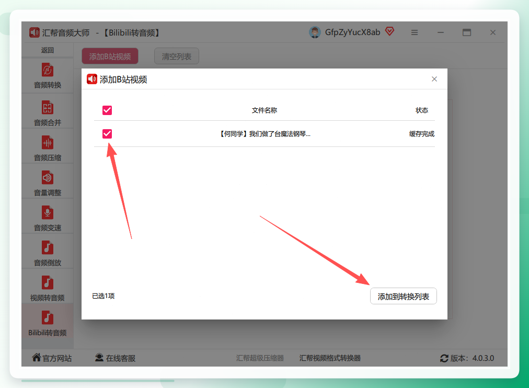
Task: Click the 【何同学】我们做了台魔法钢琴 file name
Action: (264, 134)
